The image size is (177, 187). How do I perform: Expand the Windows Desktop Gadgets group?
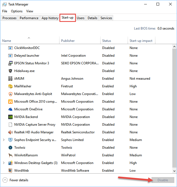(4, 163)
